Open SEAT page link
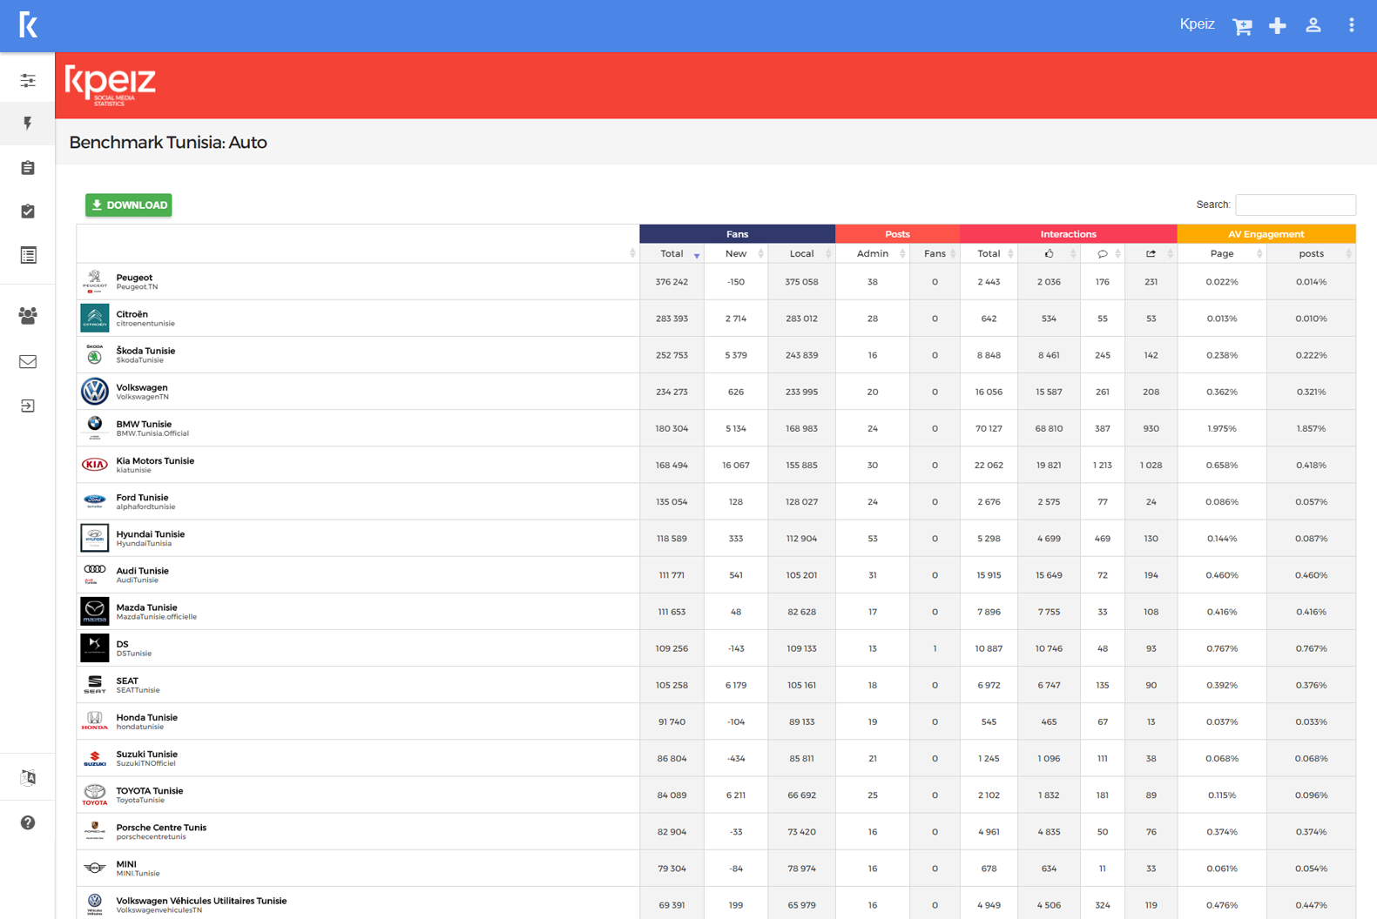The image size is (1377, 919). pos(127,681)
